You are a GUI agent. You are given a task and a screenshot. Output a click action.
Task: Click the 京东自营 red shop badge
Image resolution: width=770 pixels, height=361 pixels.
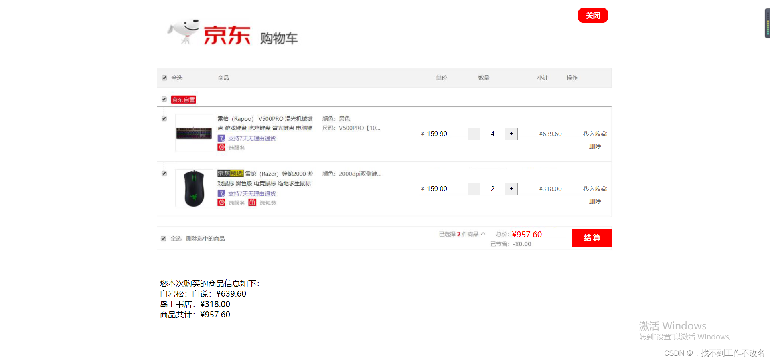click(x=184, y=100)
